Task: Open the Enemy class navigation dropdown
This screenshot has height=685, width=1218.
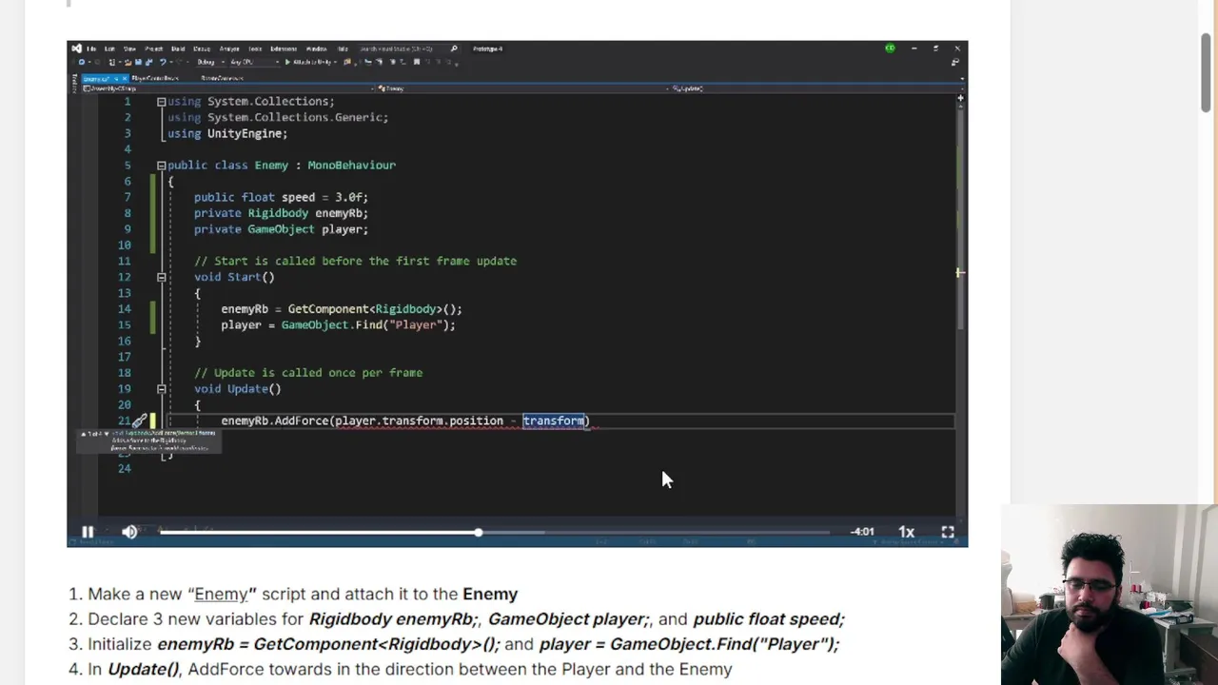Action: coord(521,88)
